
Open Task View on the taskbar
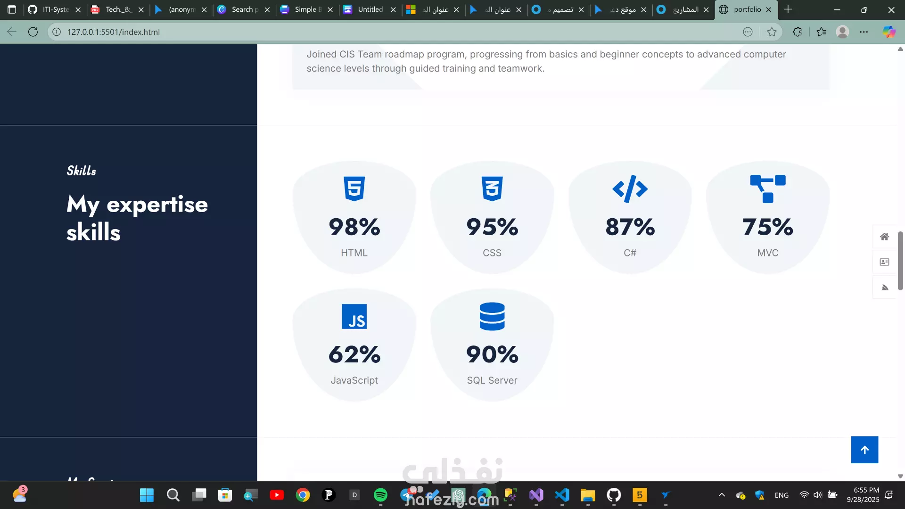tap(199, 495)
